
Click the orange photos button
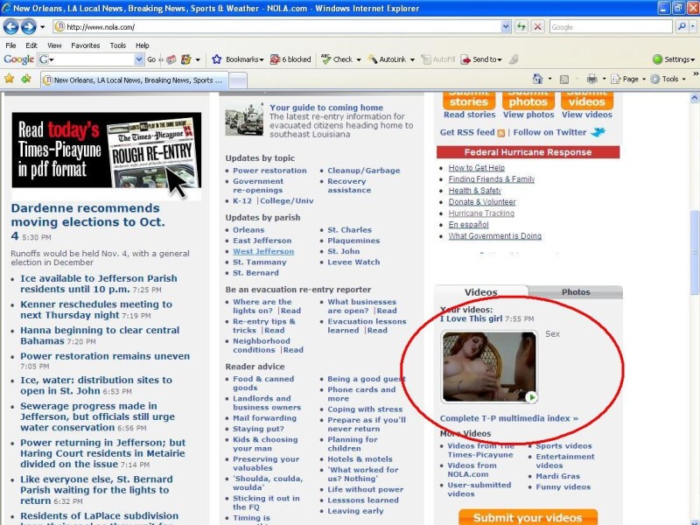[528, 101]
